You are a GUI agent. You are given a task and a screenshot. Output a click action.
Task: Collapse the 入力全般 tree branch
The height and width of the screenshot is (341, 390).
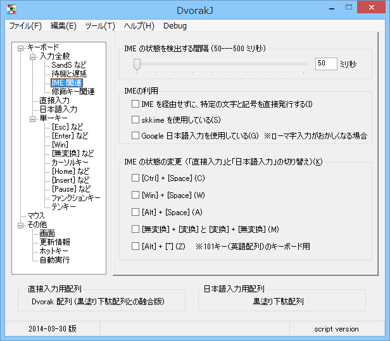33,56
